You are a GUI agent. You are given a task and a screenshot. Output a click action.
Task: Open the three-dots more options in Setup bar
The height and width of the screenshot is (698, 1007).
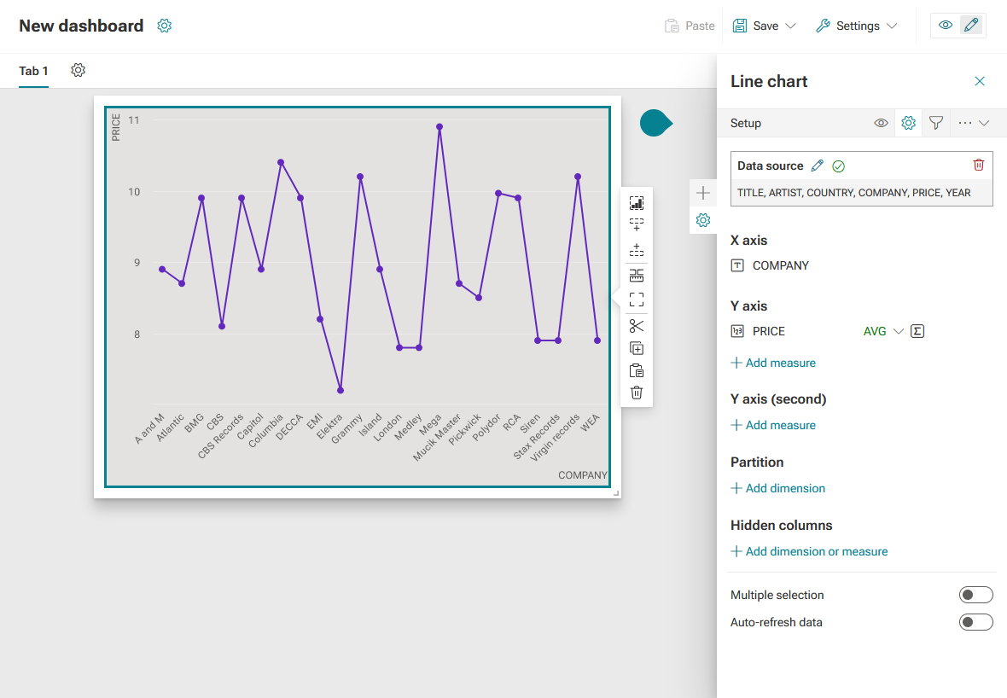[x=964, y=123]
